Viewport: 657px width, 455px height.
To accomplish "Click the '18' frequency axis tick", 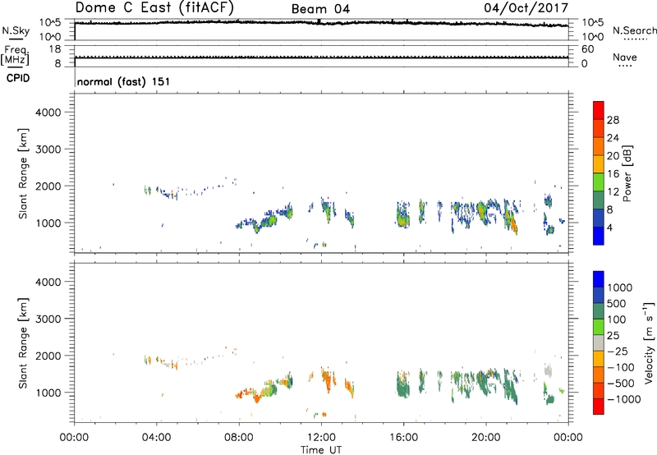I will [55, 49].
